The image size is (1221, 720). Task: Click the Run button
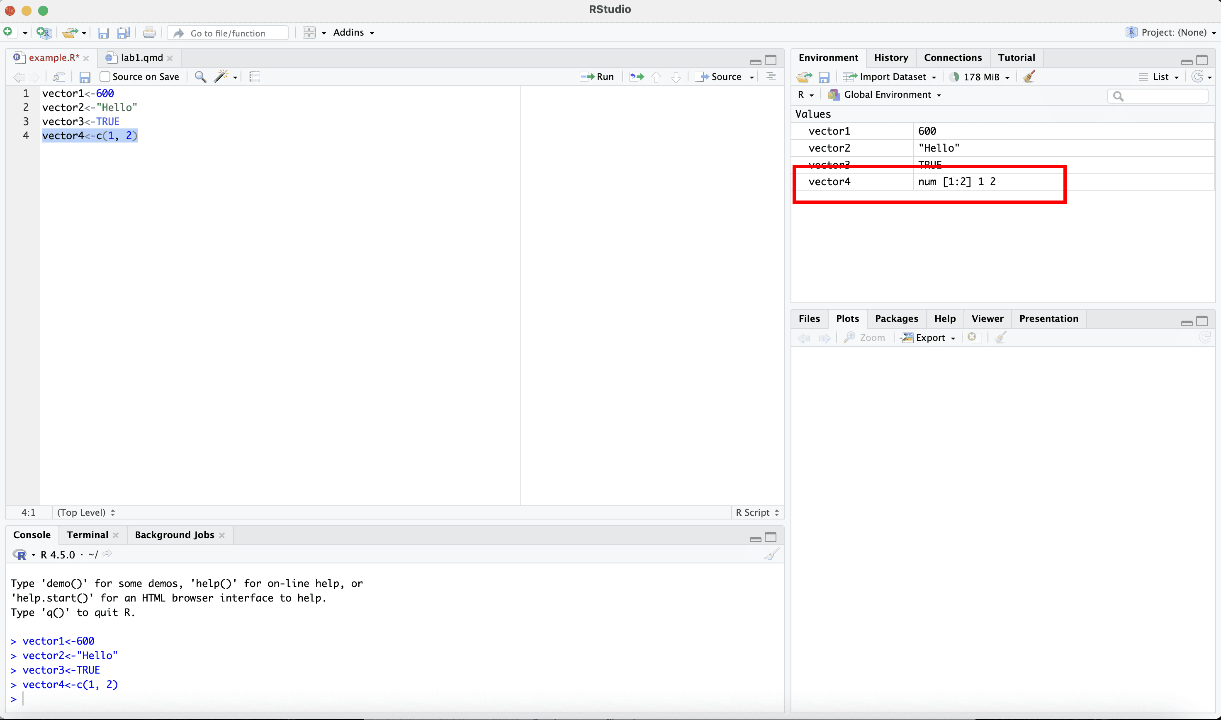(597, 77)
